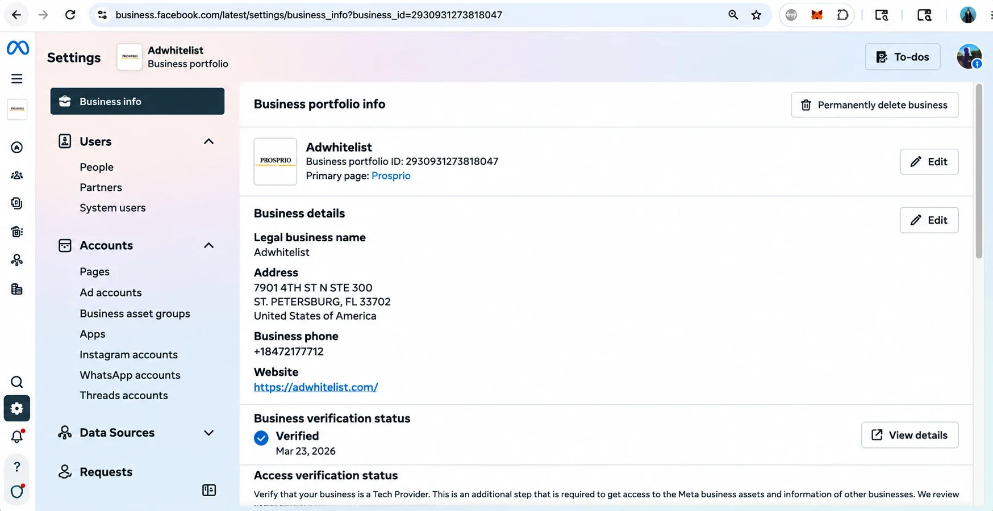This screenshot has width=993, height=511.
Task: Open the notifications bell
Action: (17, 437)
